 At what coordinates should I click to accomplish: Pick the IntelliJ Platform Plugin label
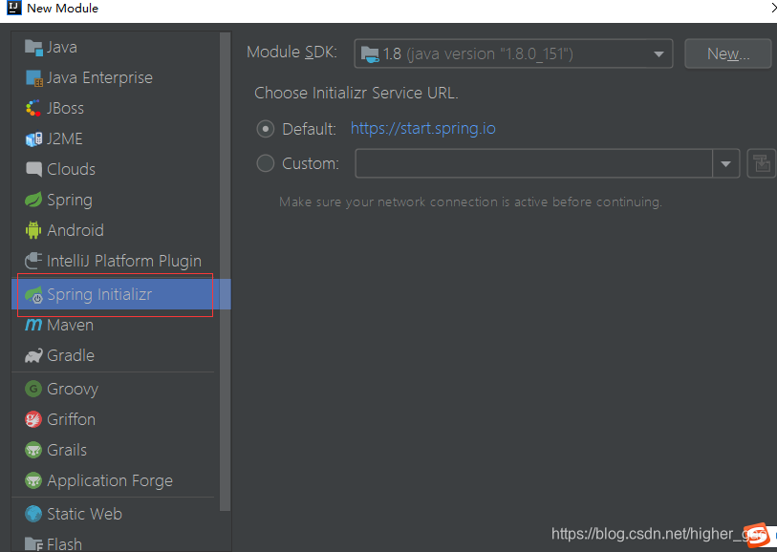(124, 262)
